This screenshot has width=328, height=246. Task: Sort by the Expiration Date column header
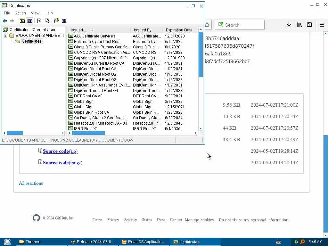point(180,30)
